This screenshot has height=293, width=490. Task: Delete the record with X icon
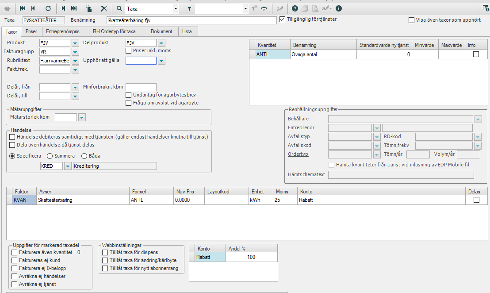coord(104,8)
